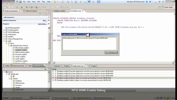Close the Broker Development view tab

(x=19, y=11)
